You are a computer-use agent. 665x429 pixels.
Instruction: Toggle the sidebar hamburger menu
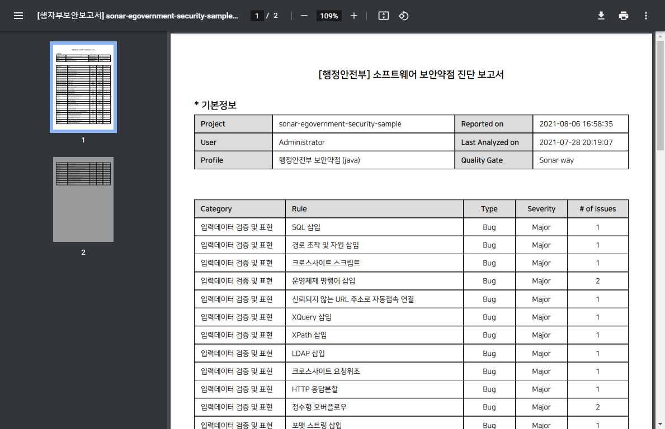tap(18, 16)
